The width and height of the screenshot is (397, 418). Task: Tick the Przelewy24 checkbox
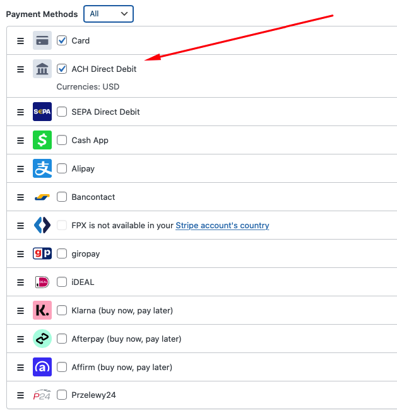point(62,395)
